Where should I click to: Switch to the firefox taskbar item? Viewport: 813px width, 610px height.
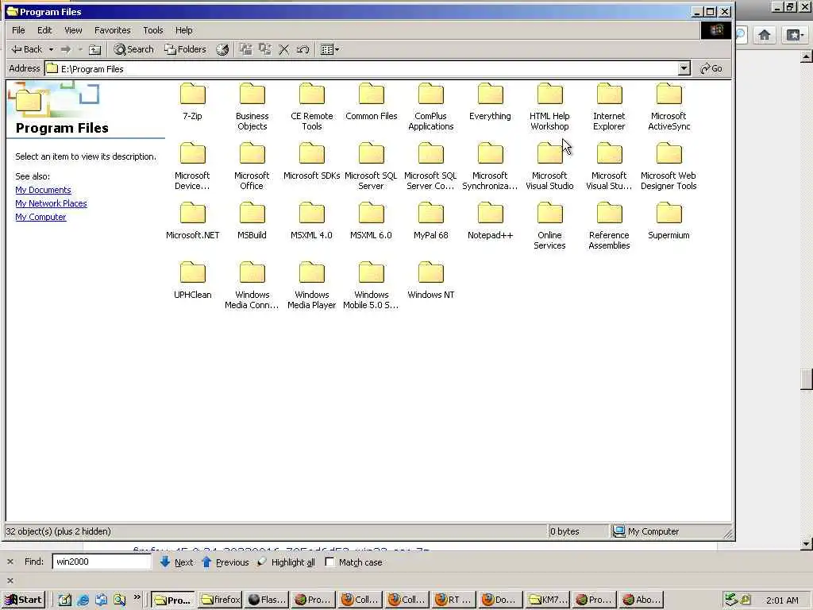click(x=221, y=600)
